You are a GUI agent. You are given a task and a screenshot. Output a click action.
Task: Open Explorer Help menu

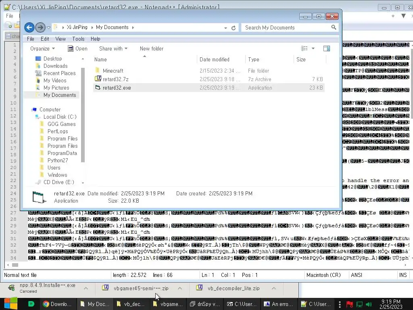[x=95, y=39]
